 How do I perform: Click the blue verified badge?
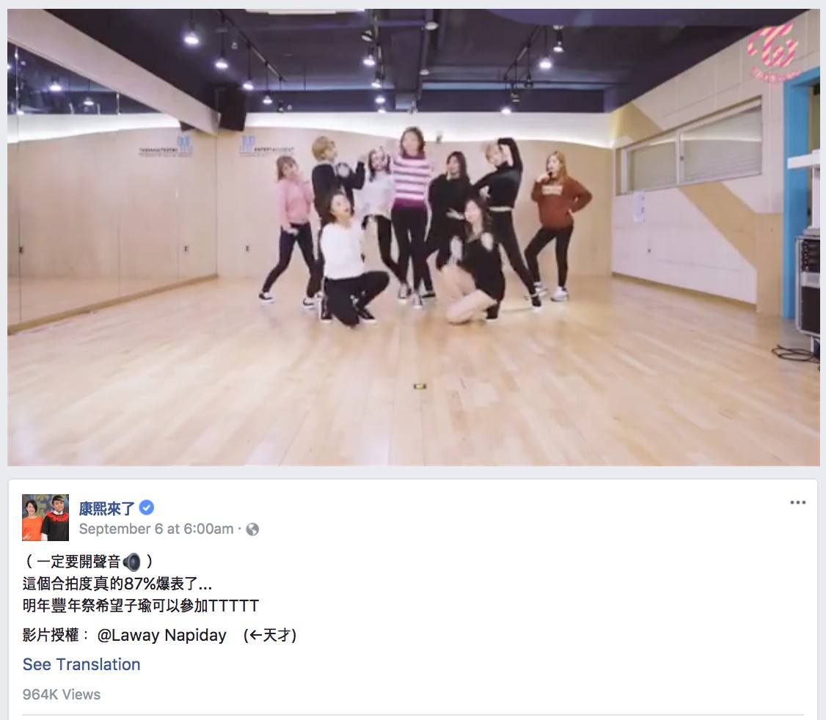coord(147,508)
